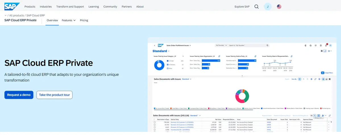Expand the Features dropdown

(x=69, y=20)
